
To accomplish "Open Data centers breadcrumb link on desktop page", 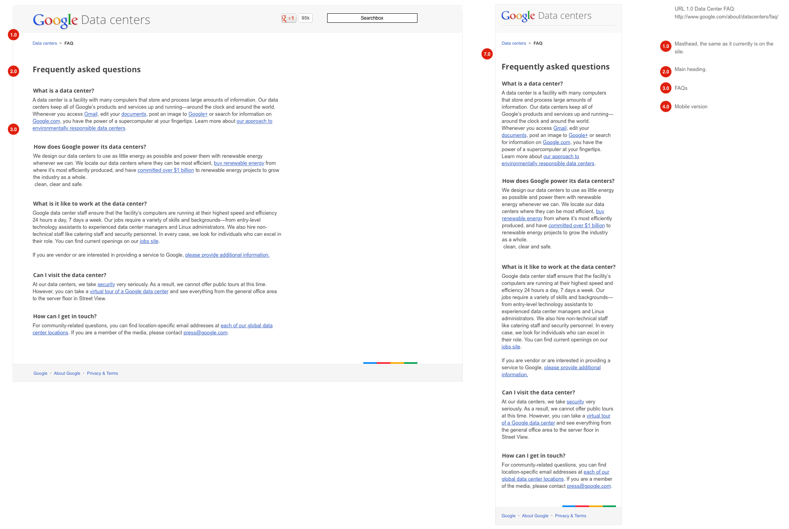I will click(x=45, y=44).
